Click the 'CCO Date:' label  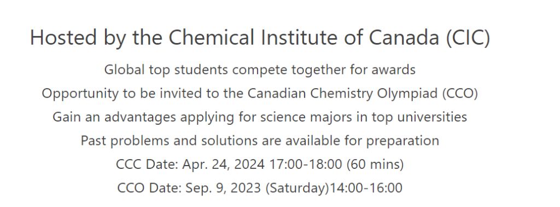[149, 188]
